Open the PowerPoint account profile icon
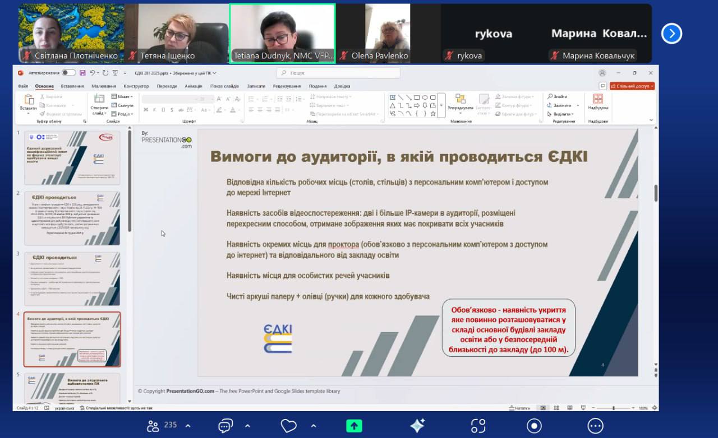This screenshot has height=438, width=718. point(602,73)
